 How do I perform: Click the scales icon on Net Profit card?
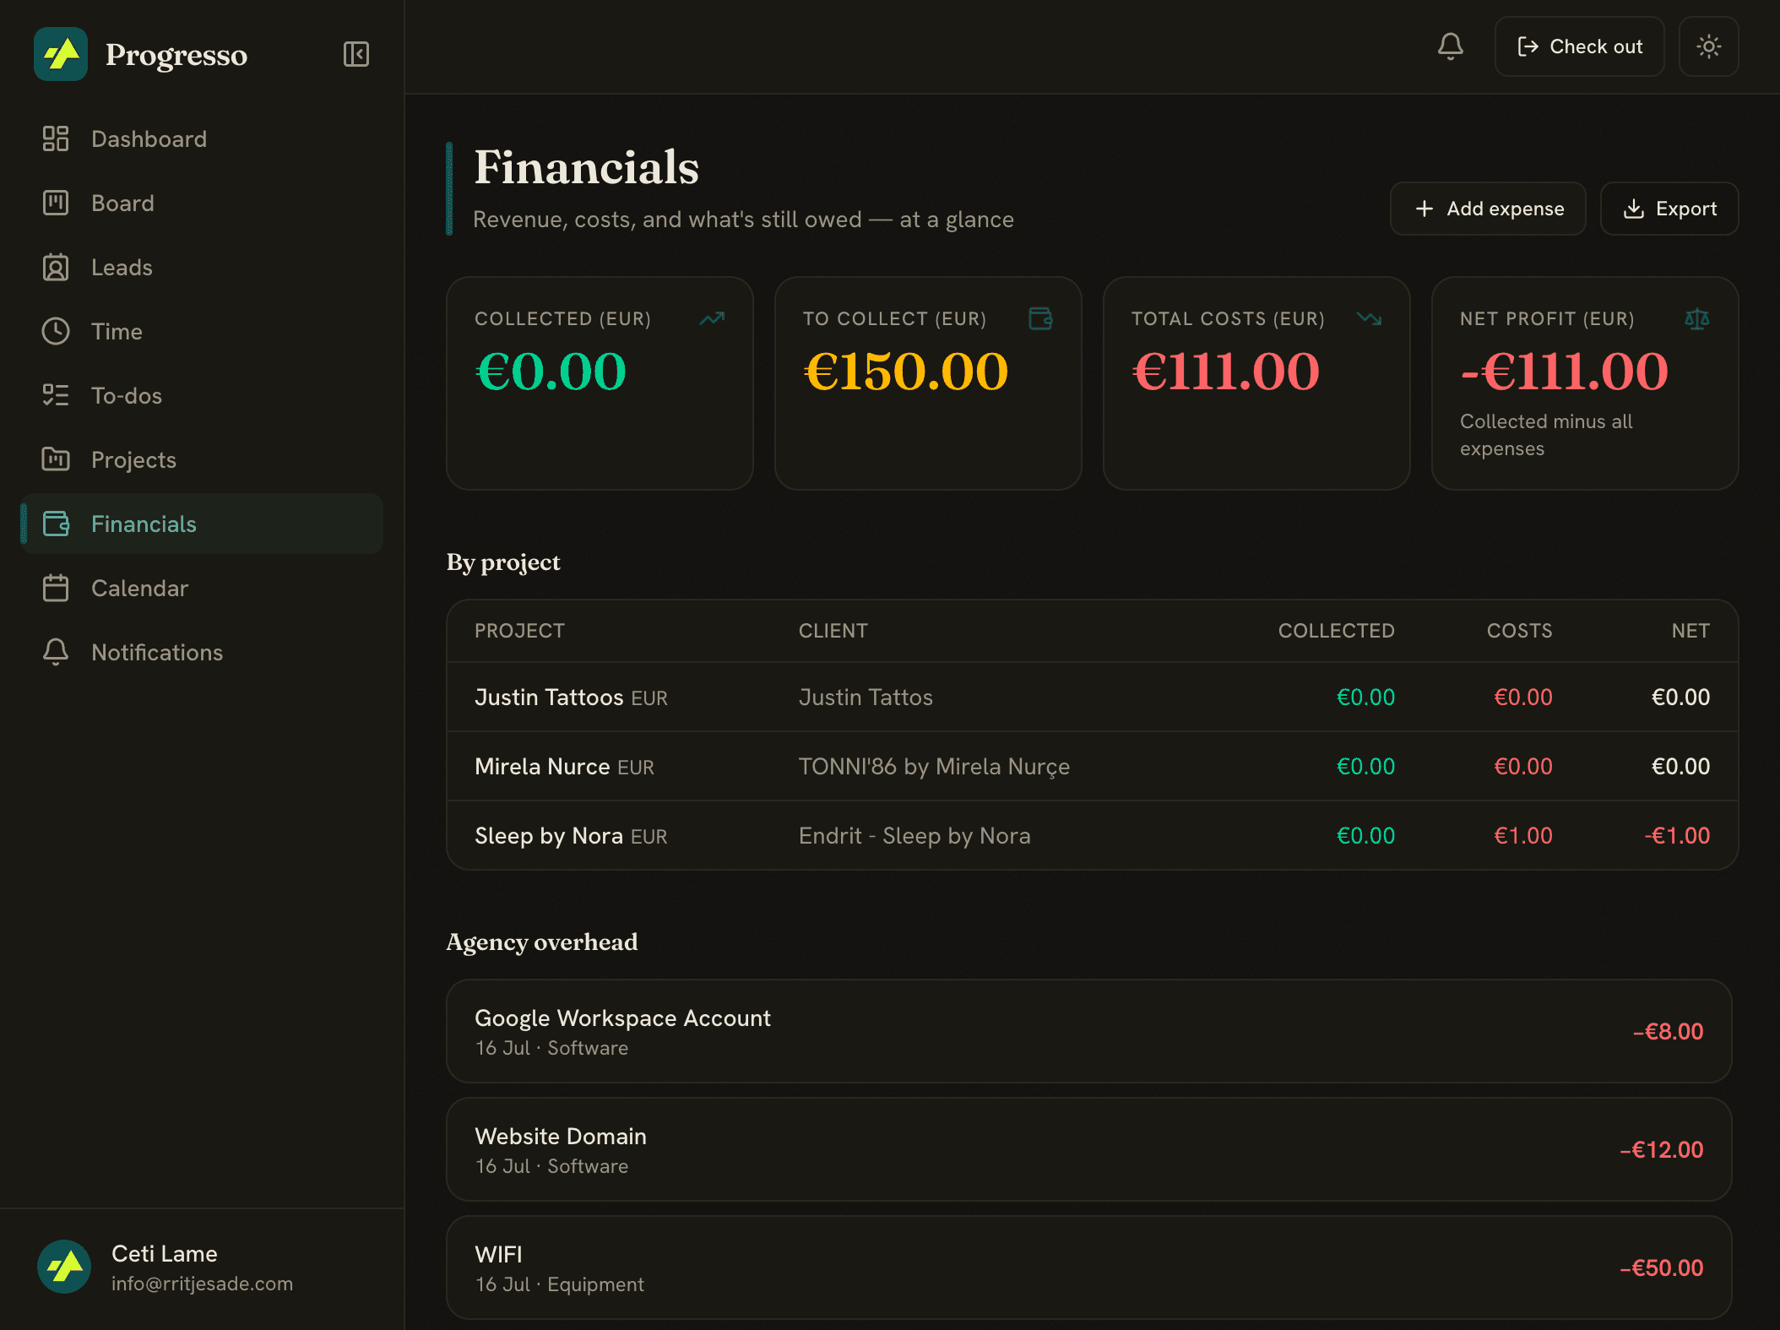1697,318
